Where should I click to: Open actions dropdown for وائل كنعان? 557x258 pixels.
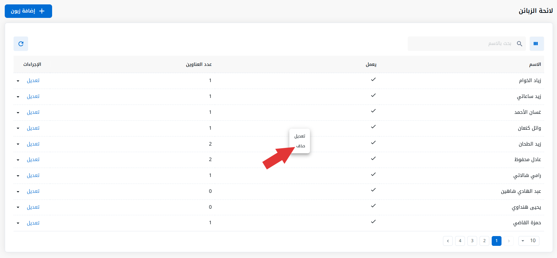coord(18,128)
